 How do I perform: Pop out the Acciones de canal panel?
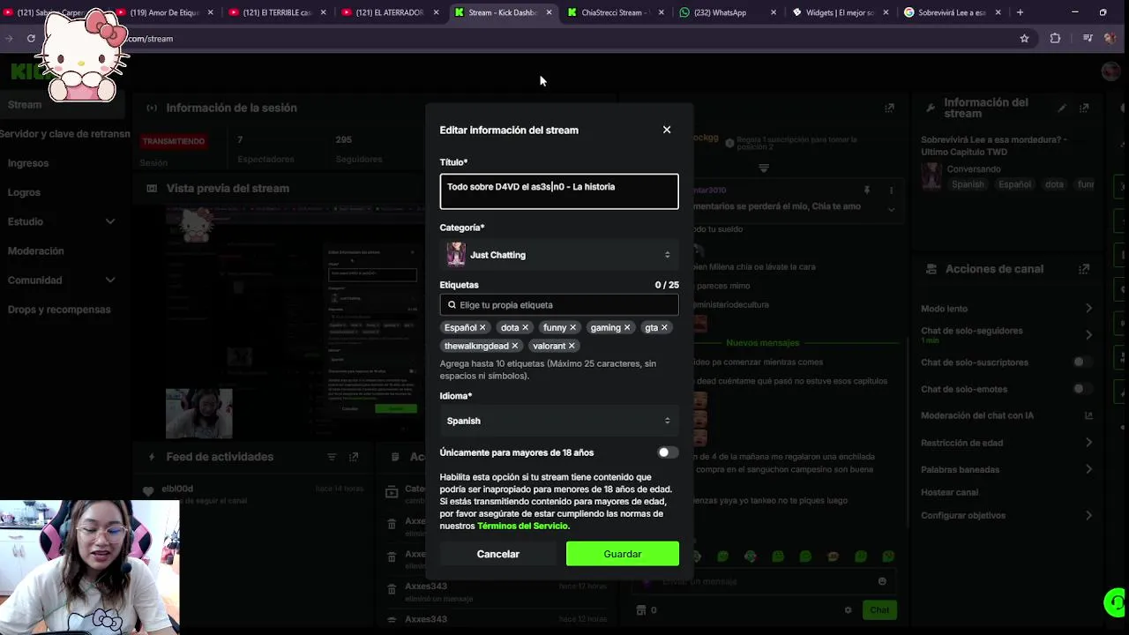pos(1084,269)
